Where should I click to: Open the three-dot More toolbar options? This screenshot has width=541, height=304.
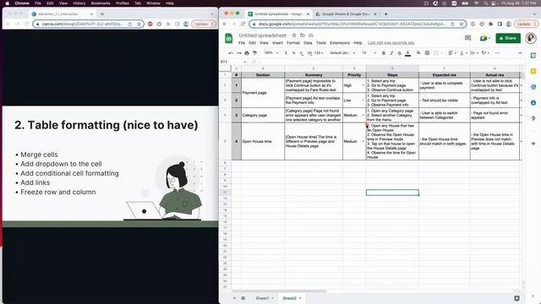point(497,53)
